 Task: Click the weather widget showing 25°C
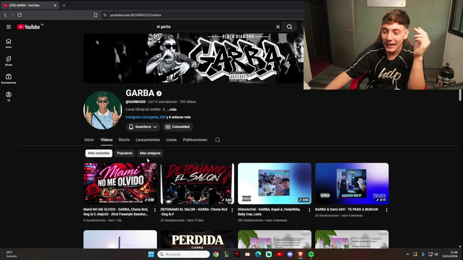[12, 254]
